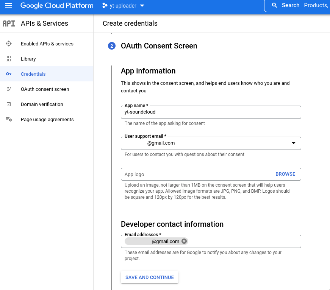This screenshot has height=290, width=330.
Task: Click the Developer contact information heading
Action: pyautogui.click(x=172, y=224)
